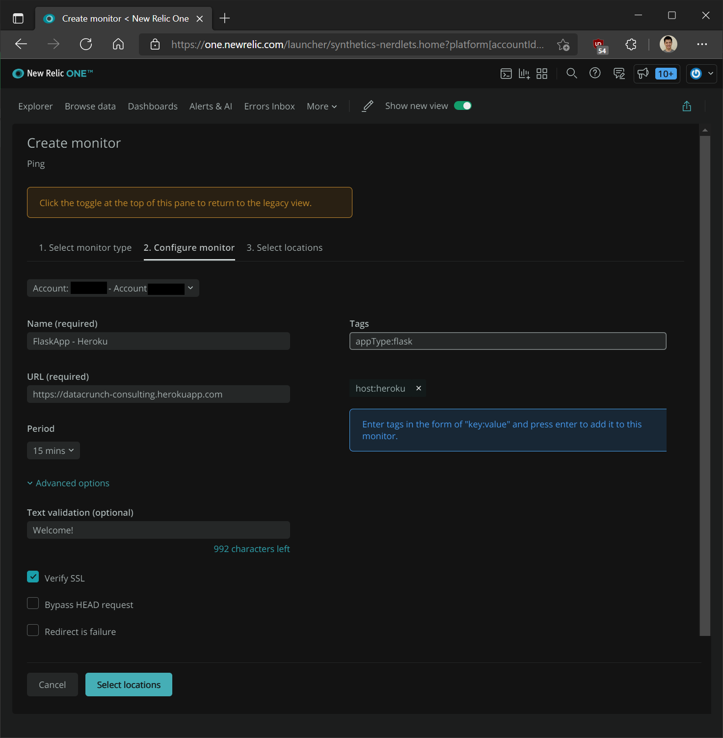Click the pencil edit navigation icon
Image resolution: width=723 pixels, height=738 pixels.
click(x=368, y=106)
